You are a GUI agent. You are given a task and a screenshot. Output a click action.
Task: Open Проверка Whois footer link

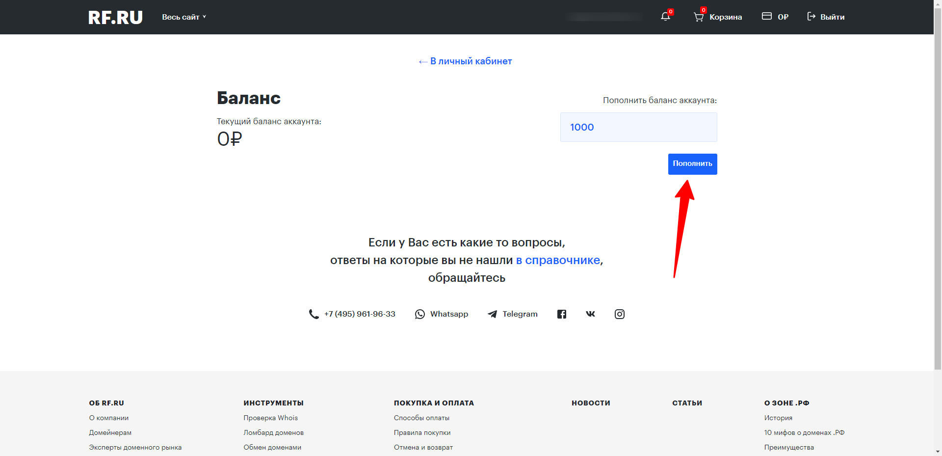[x=270, y=418]
